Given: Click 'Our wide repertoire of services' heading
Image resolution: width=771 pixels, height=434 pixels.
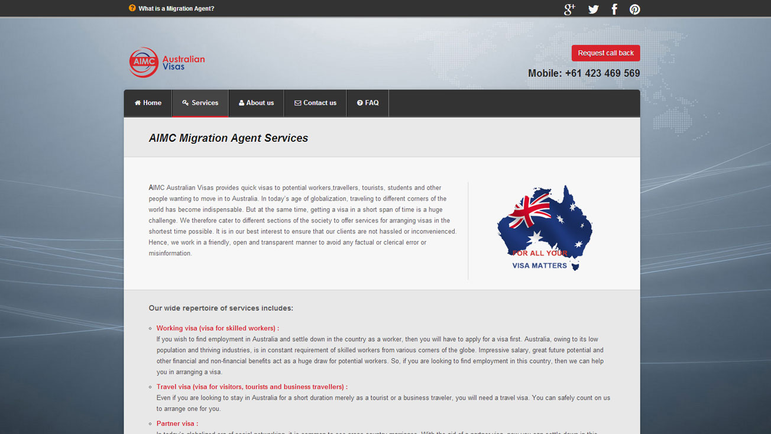Looking at the screenshot, I should pos(221,308).
